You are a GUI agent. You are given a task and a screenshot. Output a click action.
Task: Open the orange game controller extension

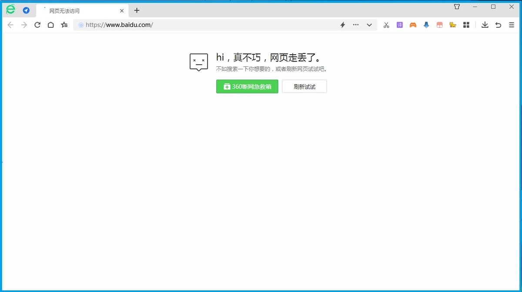[413, 25]
